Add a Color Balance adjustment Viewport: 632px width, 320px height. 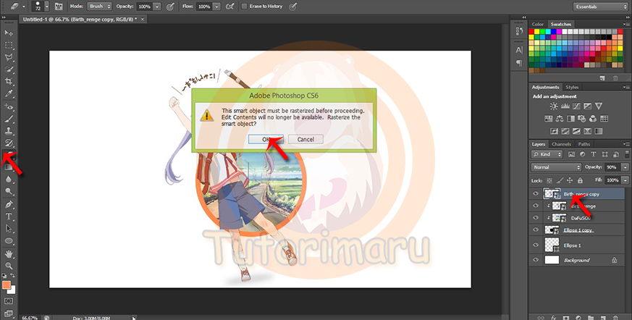click(560, 119)
